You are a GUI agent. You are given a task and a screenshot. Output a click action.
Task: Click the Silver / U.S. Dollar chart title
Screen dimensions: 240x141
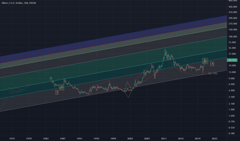[x=19, y=3]
